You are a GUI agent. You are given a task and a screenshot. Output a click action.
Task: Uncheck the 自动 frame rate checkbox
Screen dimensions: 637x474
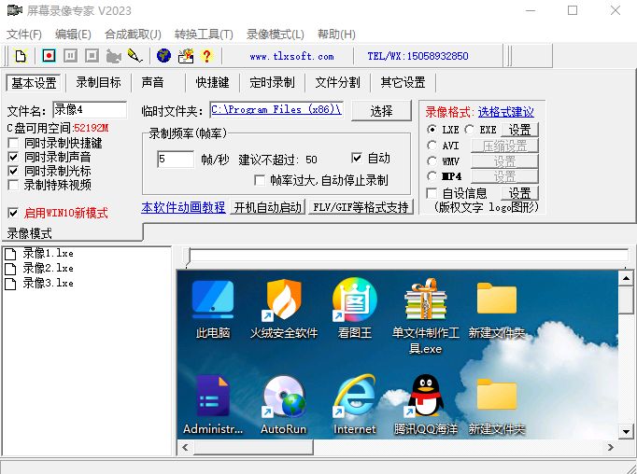pos(357,158)
